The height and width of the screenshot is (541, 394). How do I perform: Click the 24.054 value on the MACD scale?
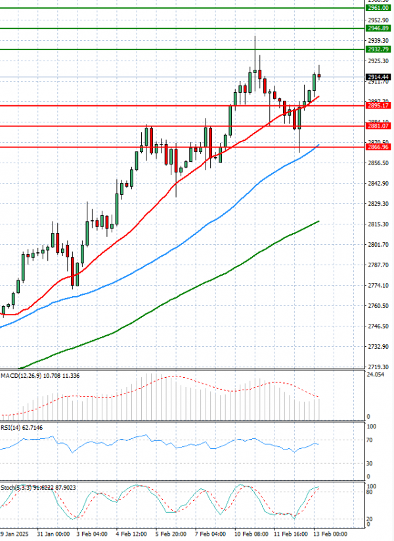coord(374,374)
